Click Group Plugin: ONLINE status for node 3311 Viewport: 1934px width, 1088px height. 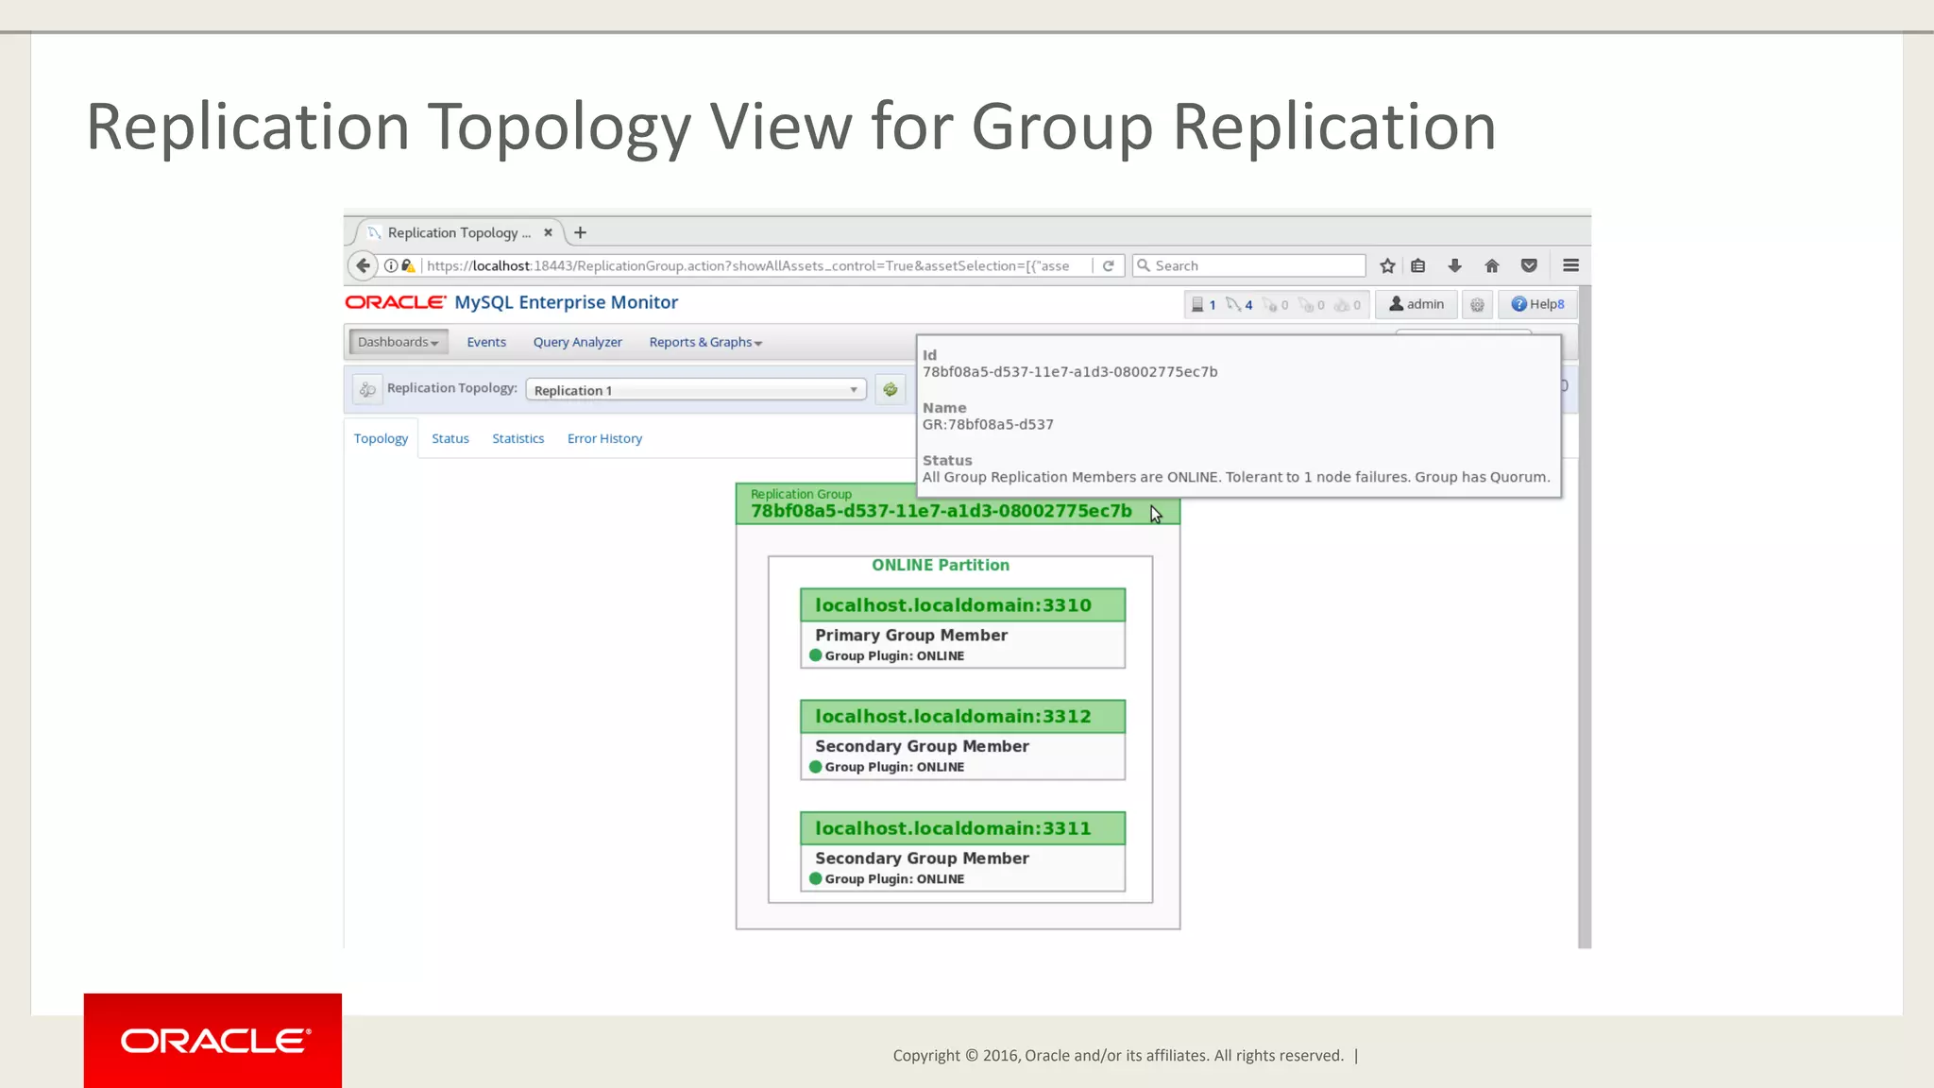(888, 879)
